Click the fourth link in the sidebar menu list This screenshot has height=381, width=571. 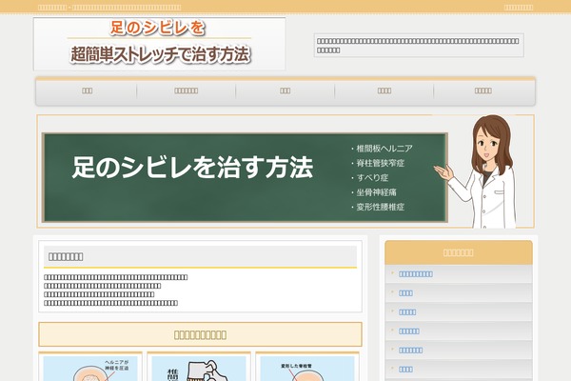click(x=409, y=331)
